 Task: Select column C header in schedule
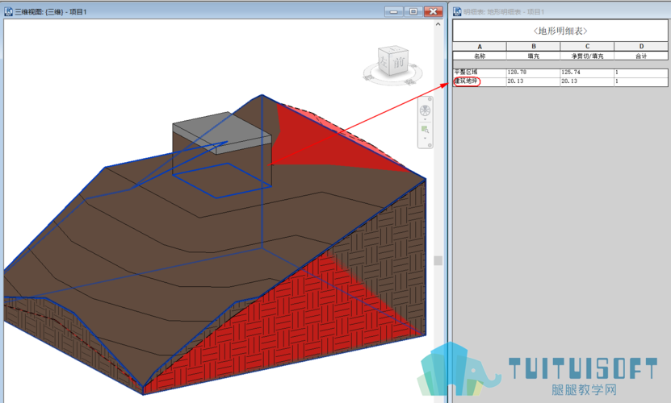(586, 46)
